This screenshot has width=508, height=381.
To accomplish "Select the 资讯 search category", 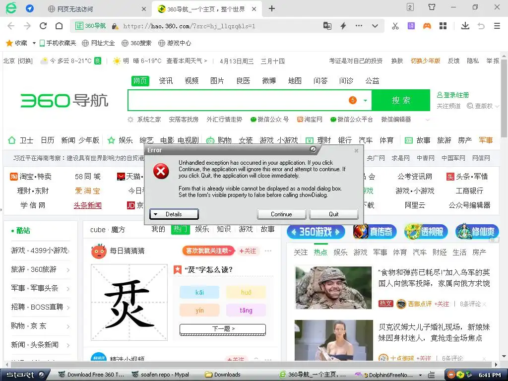I will click(166, 81).
